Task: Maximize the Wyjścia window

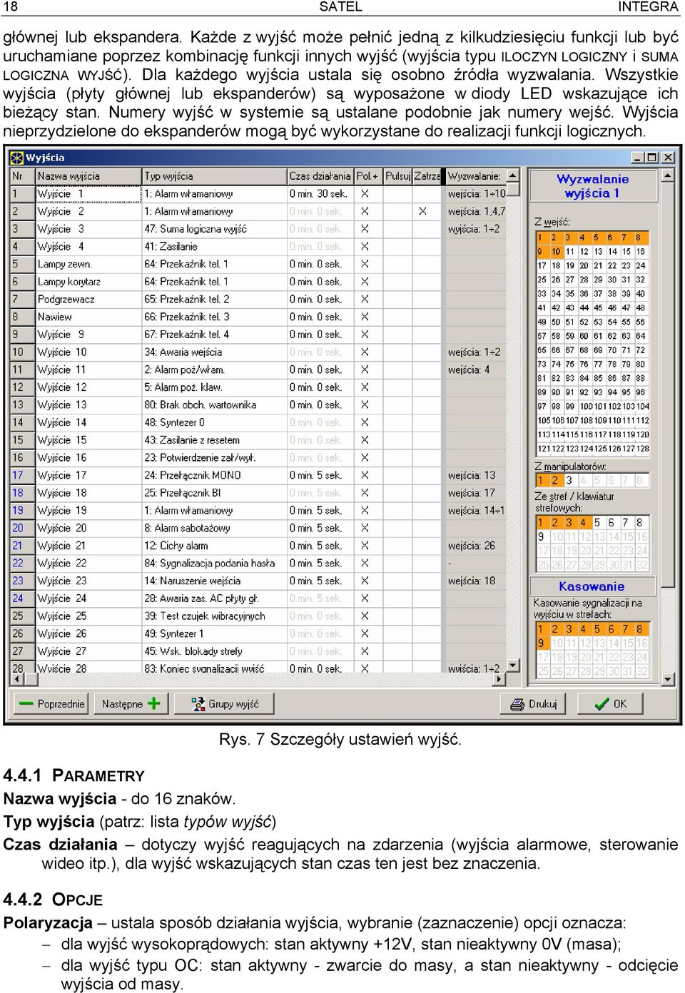Action: (651, 157)
